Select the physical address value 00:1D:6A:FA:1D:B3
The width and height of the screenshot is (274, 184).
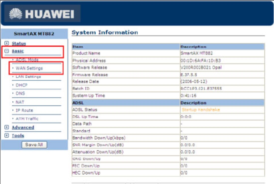pos(201,60)
